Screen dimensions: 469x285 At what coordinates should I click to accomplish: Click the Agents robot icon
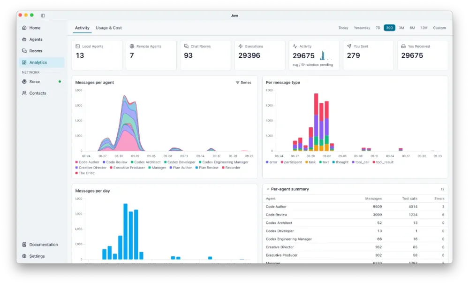click(24, 39)
